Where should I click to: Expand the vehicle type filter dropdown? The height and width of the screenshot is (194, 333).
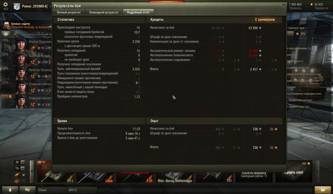[23, 168]
